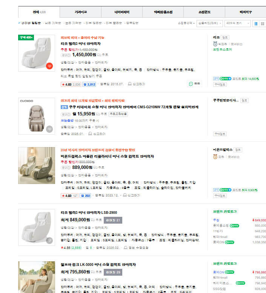Open 리쏘 벨라3 미니 안마의자 product title
This screenshot has height=293, width=266.
[x=81, y=43]
